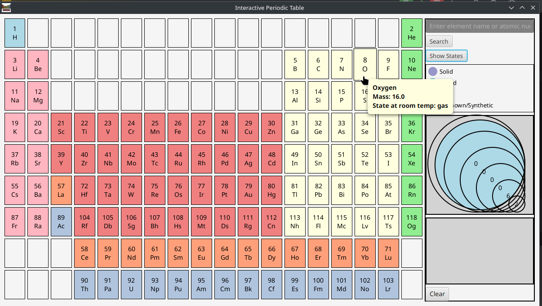This screenshot has height=306, width=542.
Task: Select the Silver (Ag) element tile
Action: point(248,159)
